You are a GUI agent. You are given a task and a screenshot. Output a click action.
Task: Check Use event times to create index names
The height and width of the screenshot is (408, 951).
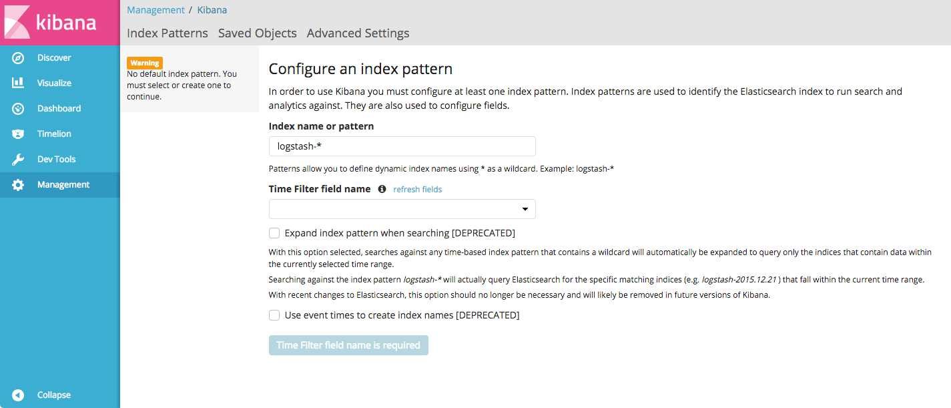(x=274, y=315)
